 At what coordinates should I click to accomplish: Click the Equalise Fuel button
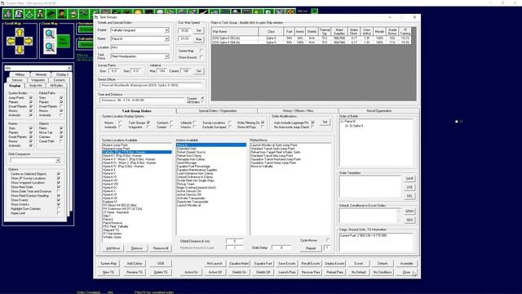tap(263, 264)
